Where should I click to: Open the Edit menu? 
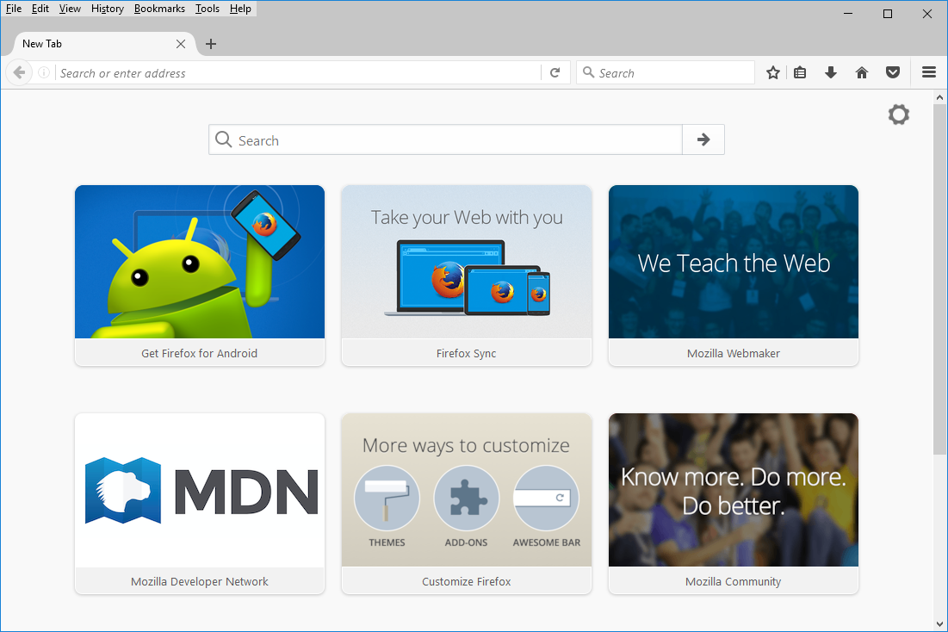click(40, 9)
